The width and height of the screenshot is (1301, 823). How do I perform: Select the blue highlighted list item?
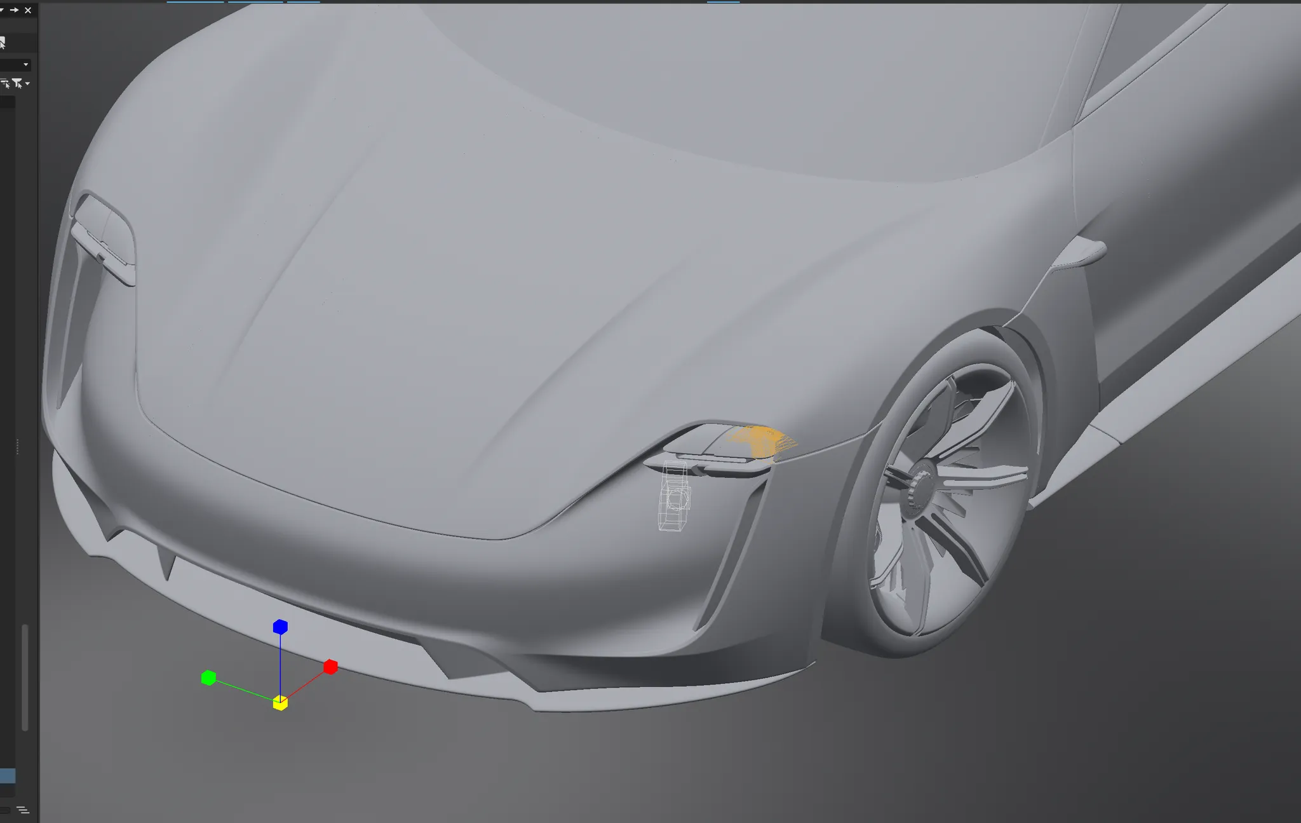coord(8,775)
